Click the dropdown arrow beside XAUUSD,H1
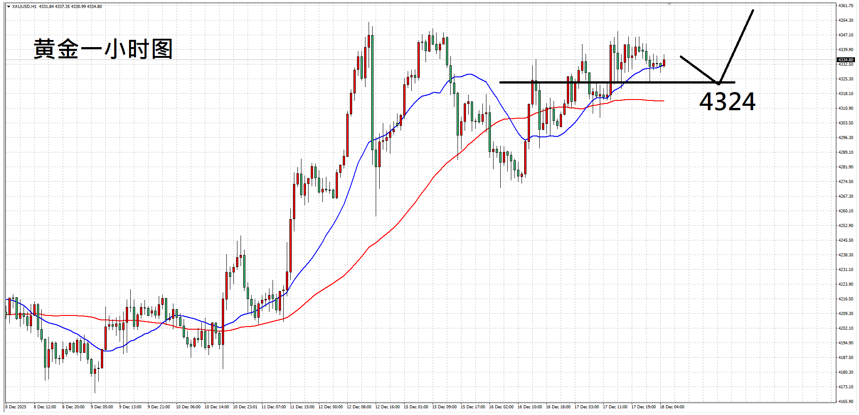The width and height of the screenshot is (859, 415). click(8, 7)
